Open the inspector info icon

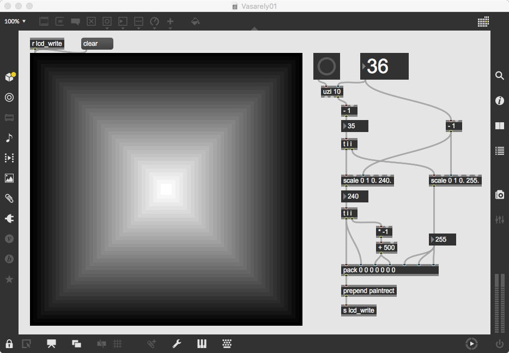(500, 101)
